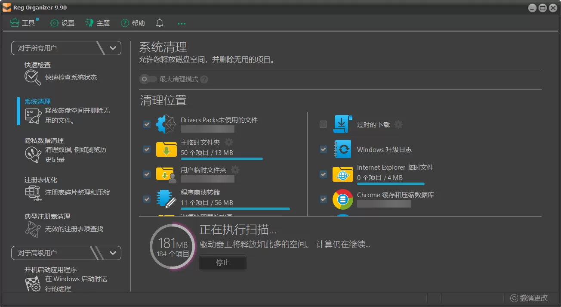Expand the 对于高级用户 section
The height and width of the screenshot is (307, 561).
113,253
